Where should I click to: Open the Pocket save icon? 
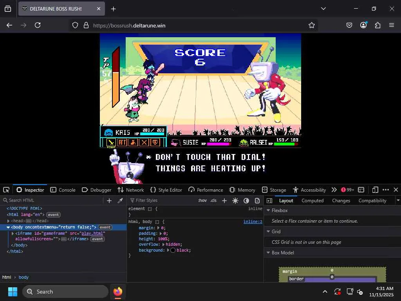[x=349, y=25]
